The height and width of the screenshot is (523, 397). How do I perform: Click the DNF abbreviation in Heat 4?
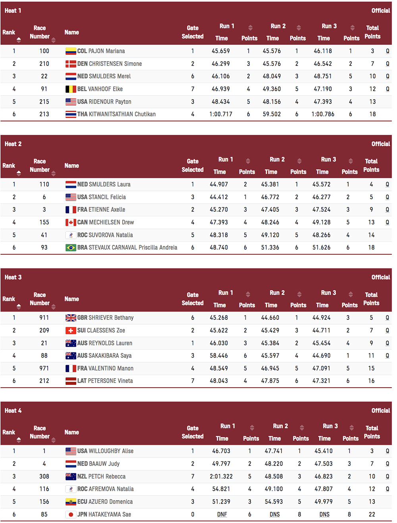[x=222, y=514]
